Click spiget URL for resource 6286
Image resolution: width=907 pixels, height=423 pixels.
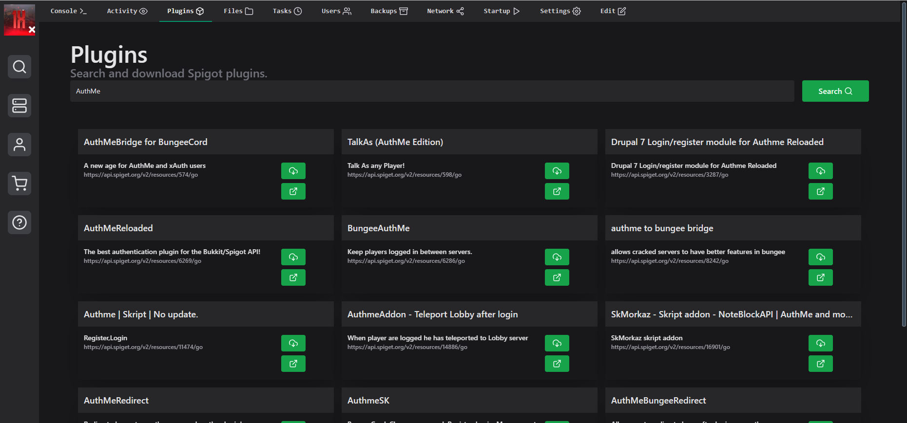(x=406, y=261)
